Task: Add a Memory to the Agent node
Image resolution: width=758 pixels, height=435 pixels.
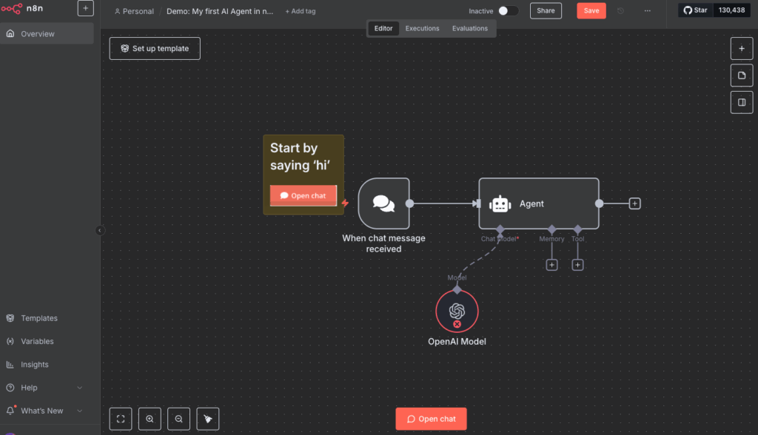Action: [551, 263]
